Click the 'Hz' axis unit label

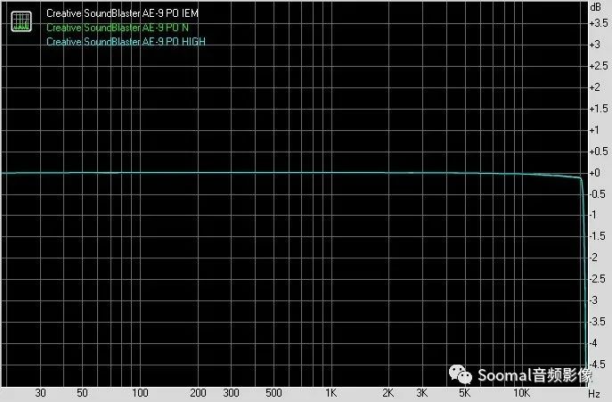[593, 393]
